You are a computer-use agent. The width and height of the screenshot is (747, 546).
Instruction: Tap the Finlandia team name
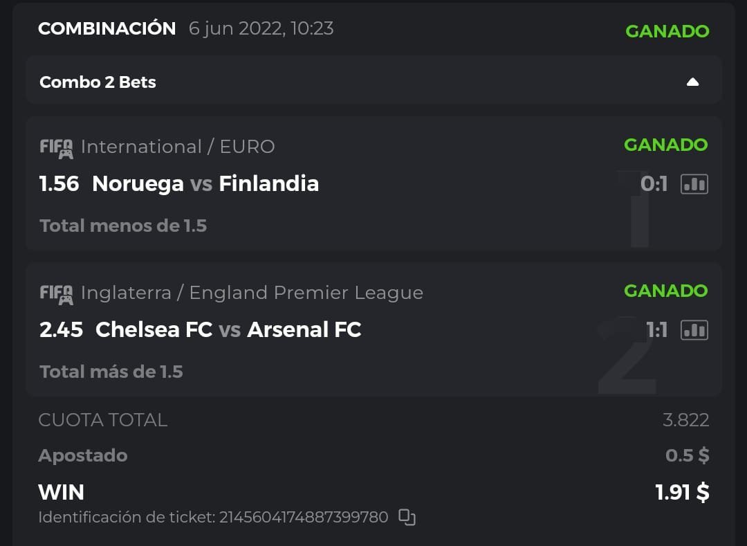[268, 184]
